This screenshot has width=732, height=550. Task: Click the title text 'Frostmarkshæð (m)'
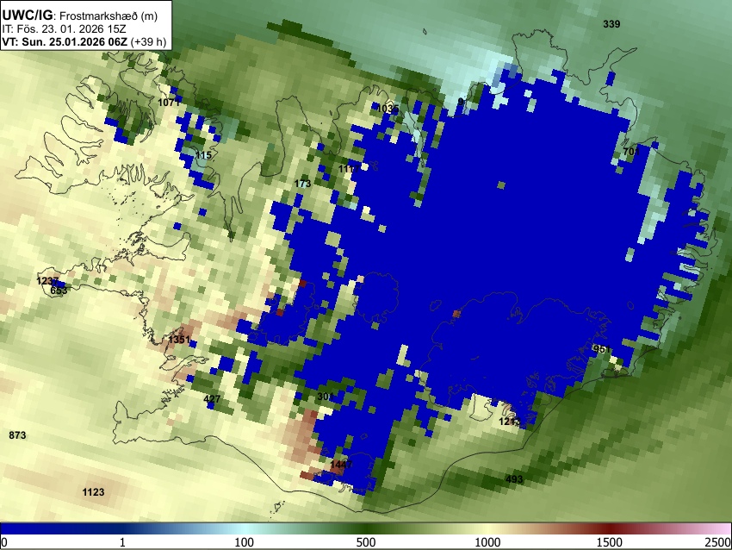click(x=109, y=16)
